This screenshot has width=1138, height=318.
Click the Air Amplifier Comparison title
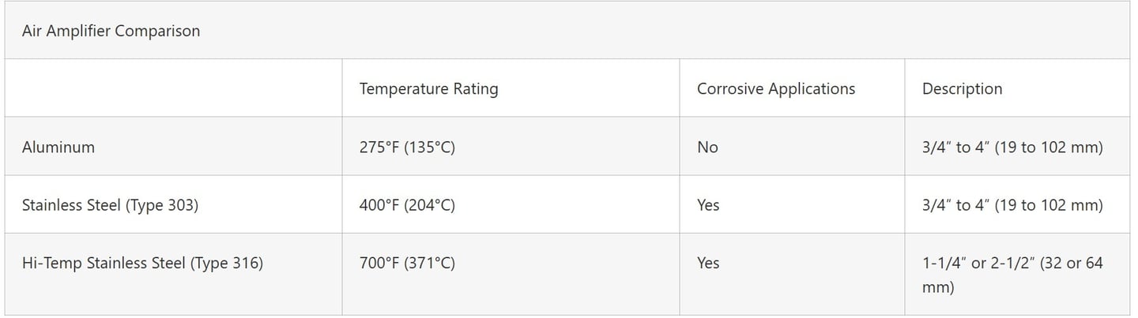tap(111, 31)
